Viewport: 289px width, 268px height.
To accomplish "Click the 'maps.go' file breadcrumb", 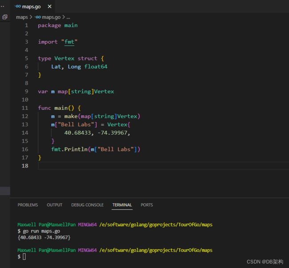I will point(51,17).
